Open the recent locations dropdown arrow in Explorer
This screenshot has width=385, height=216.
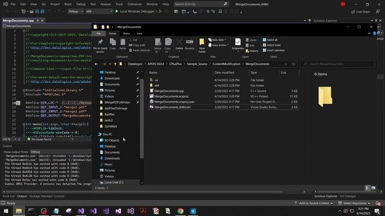(109, 64)
